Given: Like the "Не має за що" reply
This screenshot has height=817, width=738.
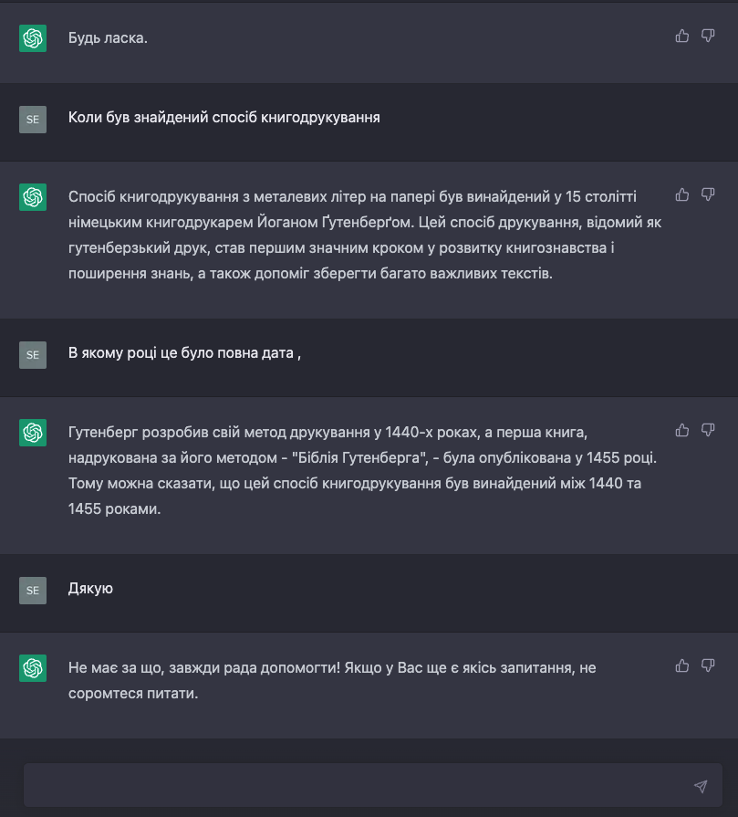Looking at the screenshot, I should (x=681, y=665).
